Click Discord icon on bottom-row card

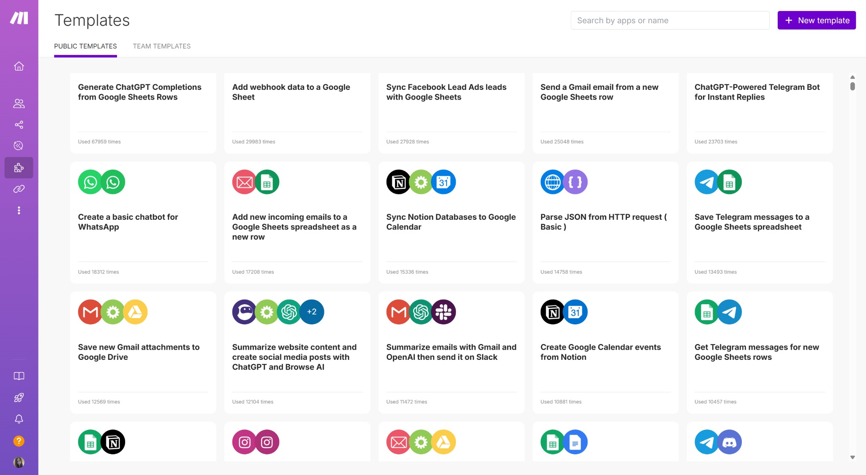pos(730,442)
